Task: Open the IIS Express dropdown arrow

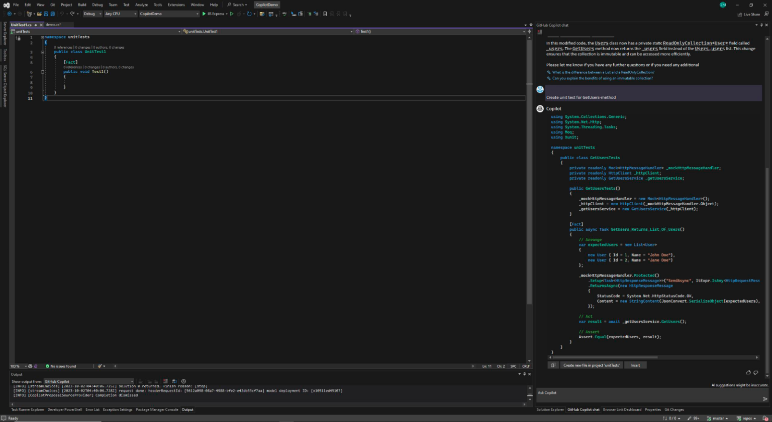Action: click(227, 14)
